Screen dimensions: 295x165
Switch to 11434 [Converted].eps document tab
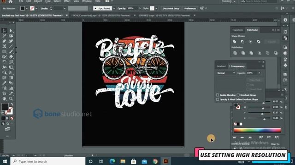pos(100,15)
